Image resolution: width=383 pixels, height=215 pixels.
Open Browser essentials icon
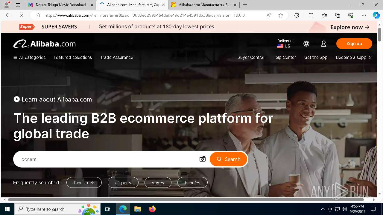[351, 15]
